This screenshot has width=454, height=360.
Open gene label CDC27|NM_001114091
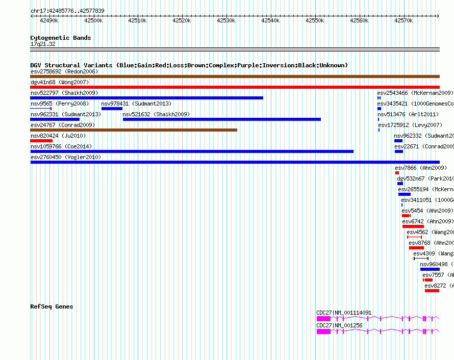click(344, 313)
